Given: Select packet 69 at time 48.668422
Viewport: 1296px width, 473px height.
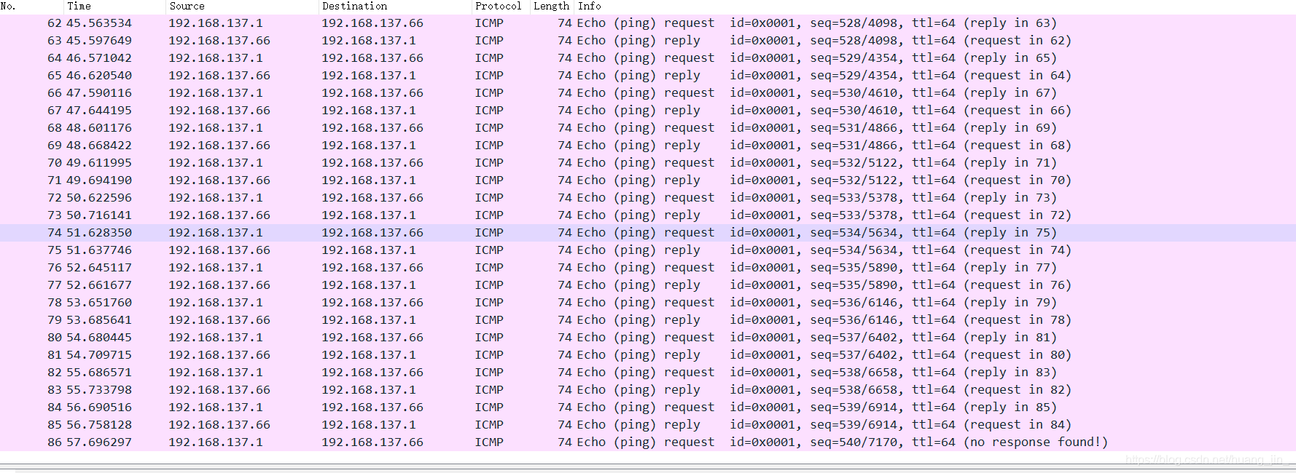Looking at the screenshot, I should click(648, 146).
